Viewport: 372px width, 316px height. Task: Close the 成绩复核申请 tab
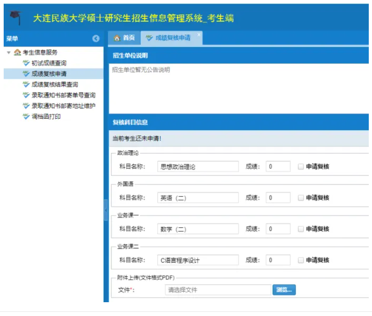tap(198, 34)
